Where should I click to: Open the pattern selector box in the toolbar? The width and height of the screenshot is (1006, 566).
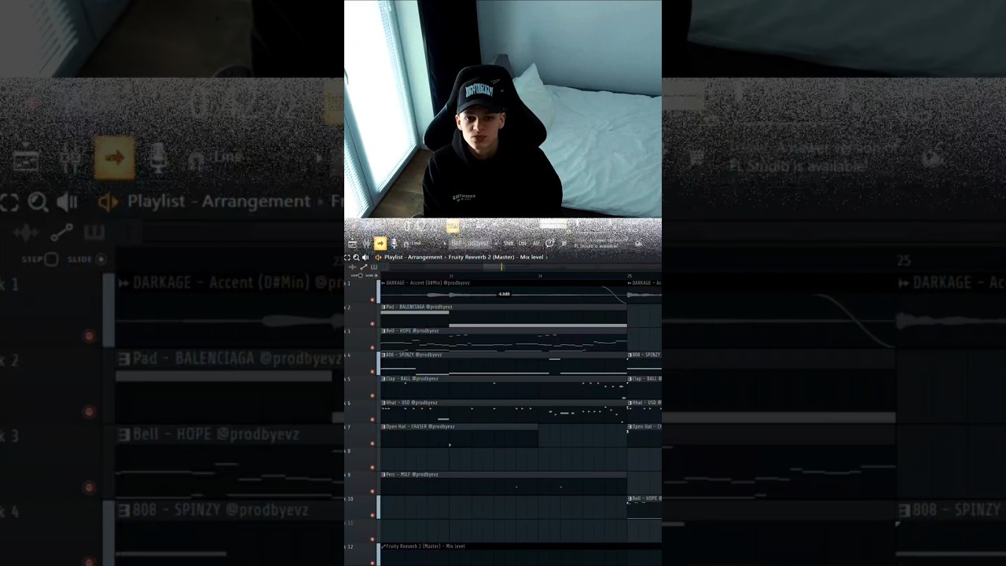point(469,244)
